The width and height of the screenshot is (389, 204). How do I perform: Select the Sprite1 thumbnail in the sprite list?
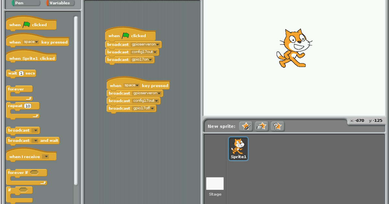(238, 149)
